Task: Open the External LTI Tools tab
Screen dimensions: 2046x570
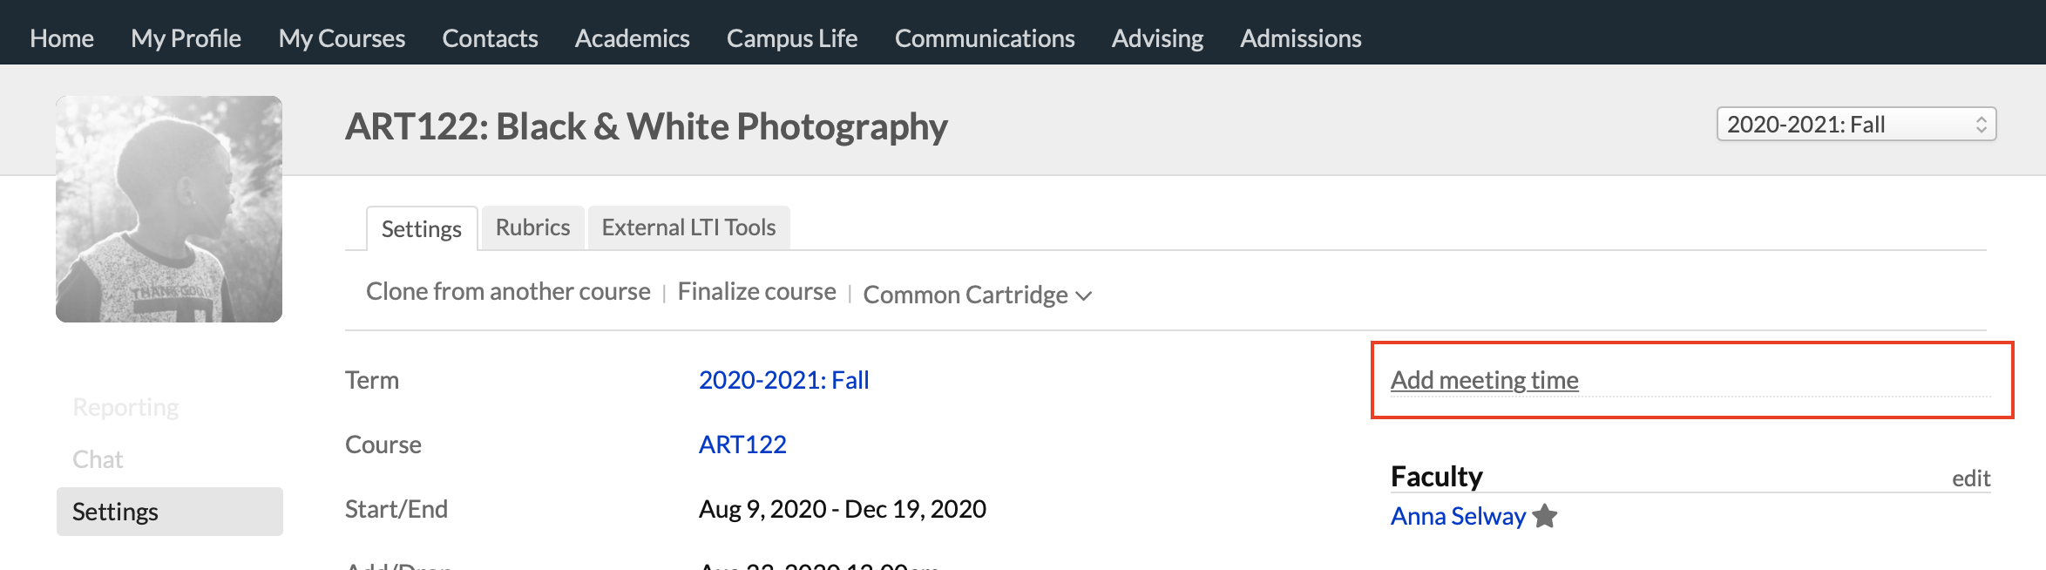Action: [x=688, y=227]
